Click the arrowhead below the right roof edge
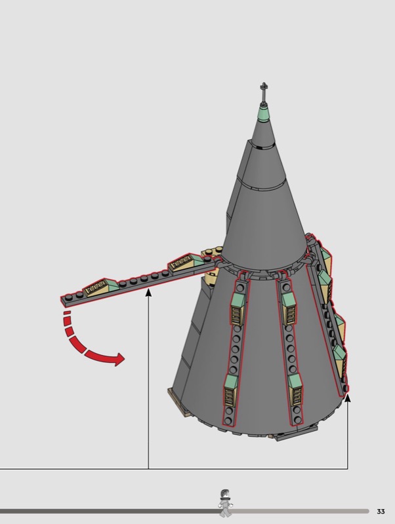The image size is (395, 524). coord(348,398)
